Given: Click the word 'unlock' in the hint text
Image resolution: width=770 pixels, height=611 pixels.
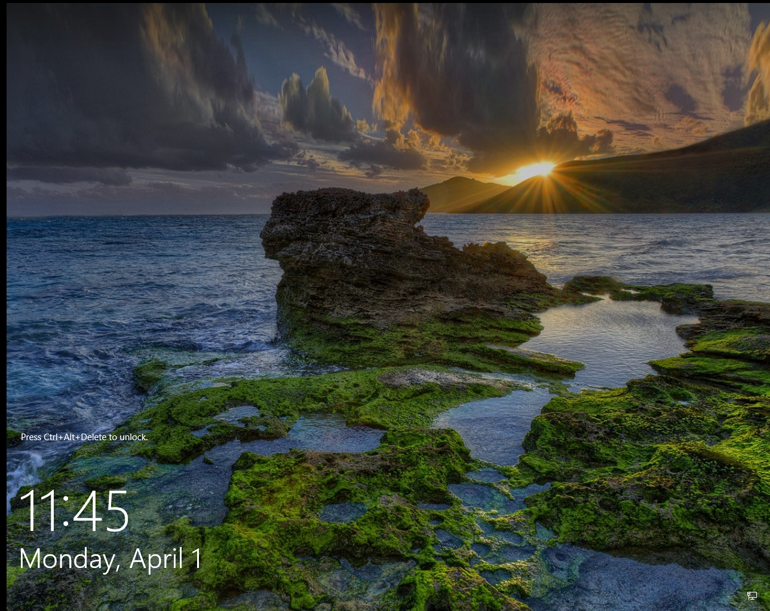Looking at the screenshot, I should click(x=133, y=437).
